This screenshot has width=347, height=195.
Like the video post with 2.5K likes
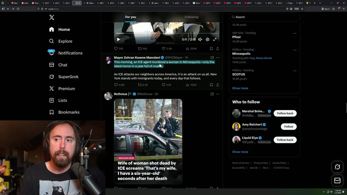167,48
